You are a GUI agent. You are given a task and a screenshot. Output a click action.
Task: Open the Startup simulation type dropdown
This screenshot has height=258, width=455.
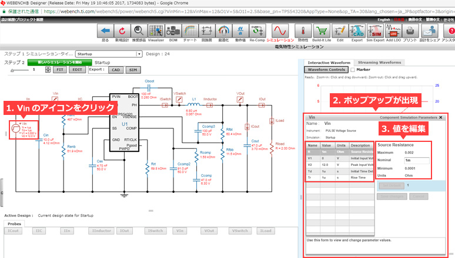109,54
